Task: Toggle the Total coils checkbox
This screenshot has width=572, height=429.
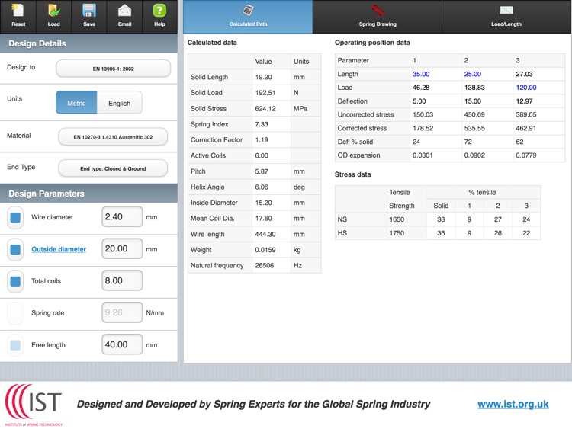Action: 15,282
